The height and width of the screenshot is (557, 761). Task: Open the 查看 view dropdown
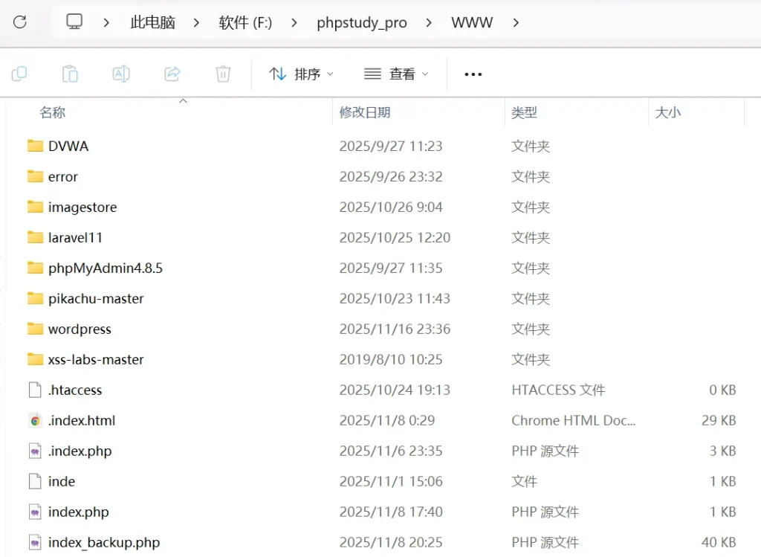(x=396, y=74)
